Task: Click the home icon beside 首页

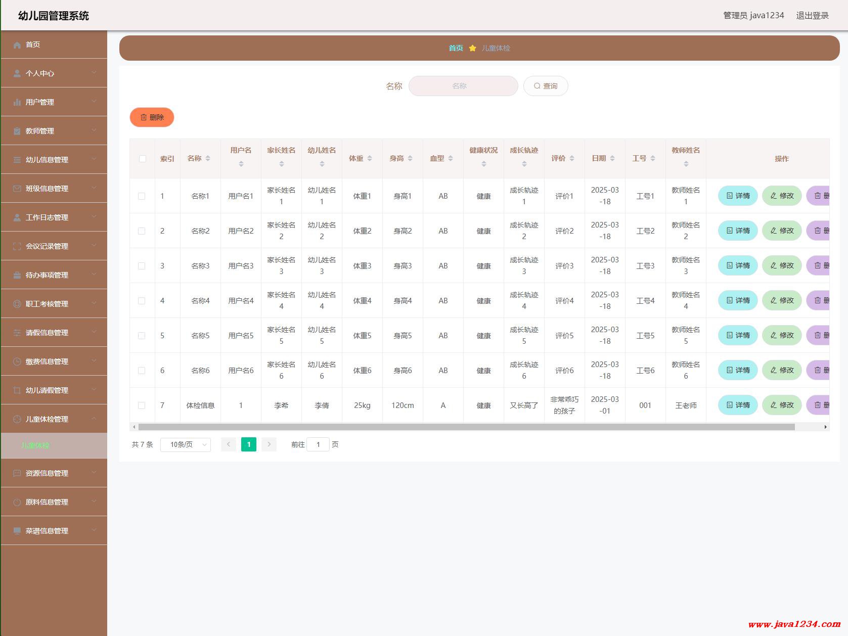Action: click(x=17, y=45)
